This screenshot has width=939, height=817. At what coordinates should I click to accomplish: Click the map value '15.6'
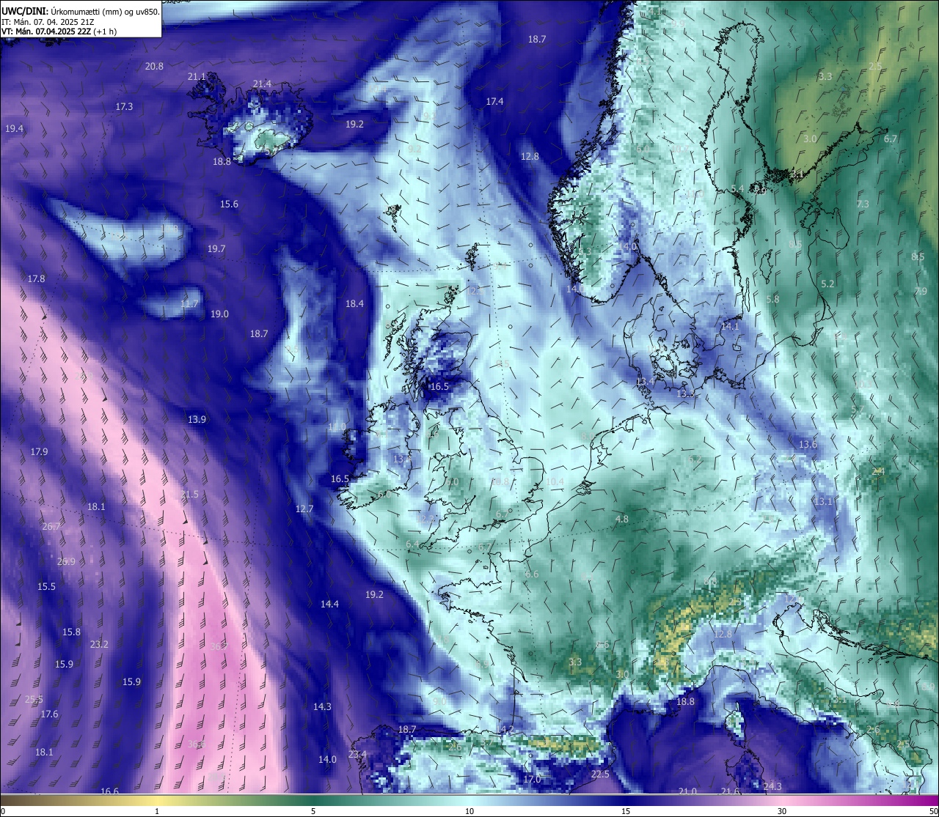pyautogui.click(x=229, y=204)
